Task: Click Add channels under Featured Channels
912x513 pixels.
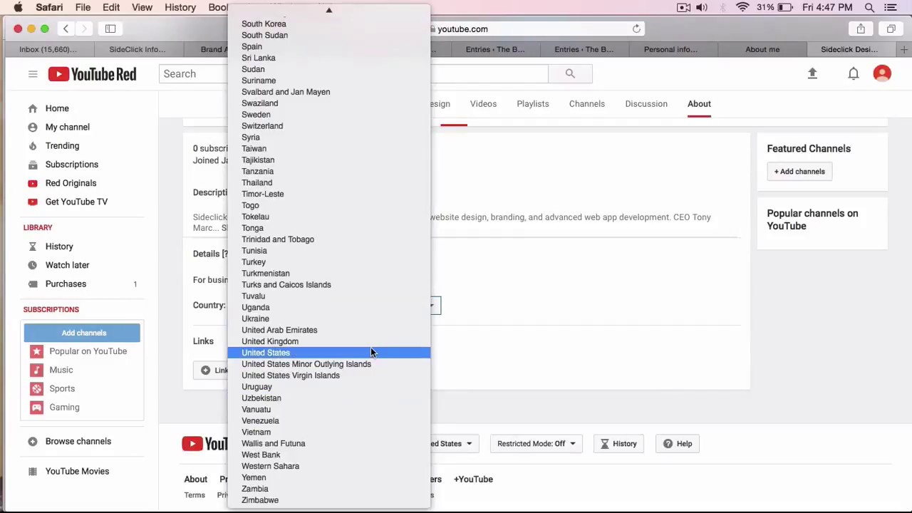Action: (x=799, y=172)
